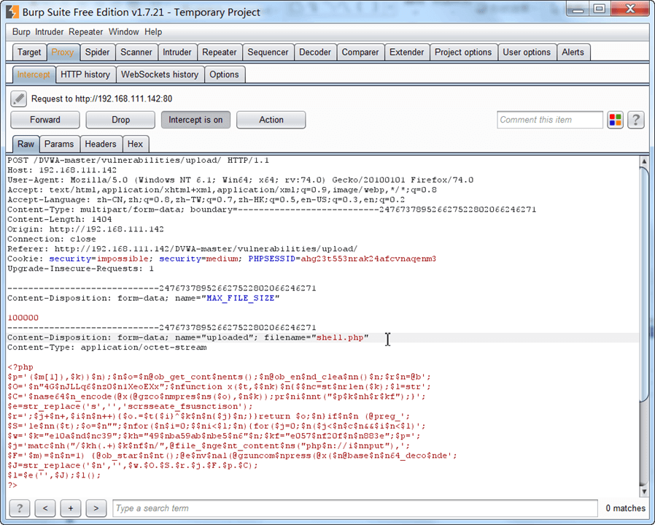Viewport: 655px width, 525px height.
Task: Select the Proxy tab
Action: pyautogui.click(x=63, y=53)
